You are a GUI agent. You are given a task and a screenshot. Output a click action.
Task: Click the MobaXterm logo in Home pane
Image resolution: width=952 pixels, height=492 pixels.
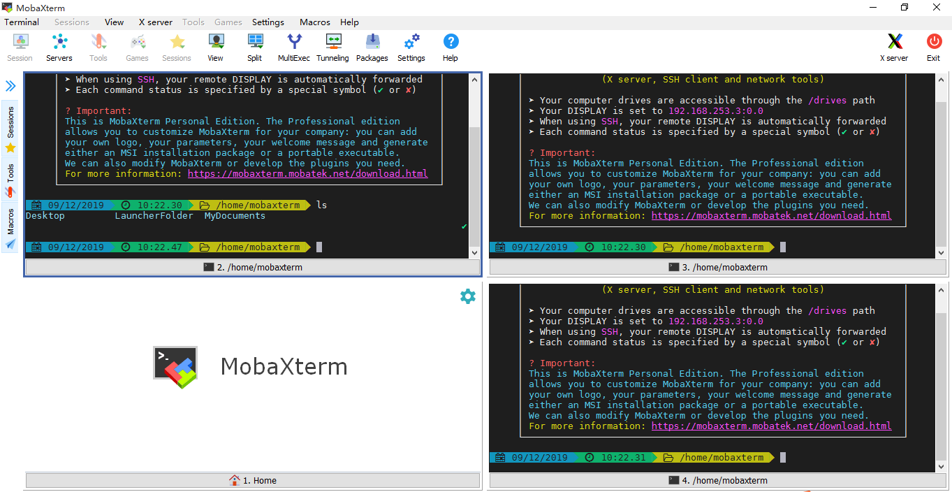[175, 367]
